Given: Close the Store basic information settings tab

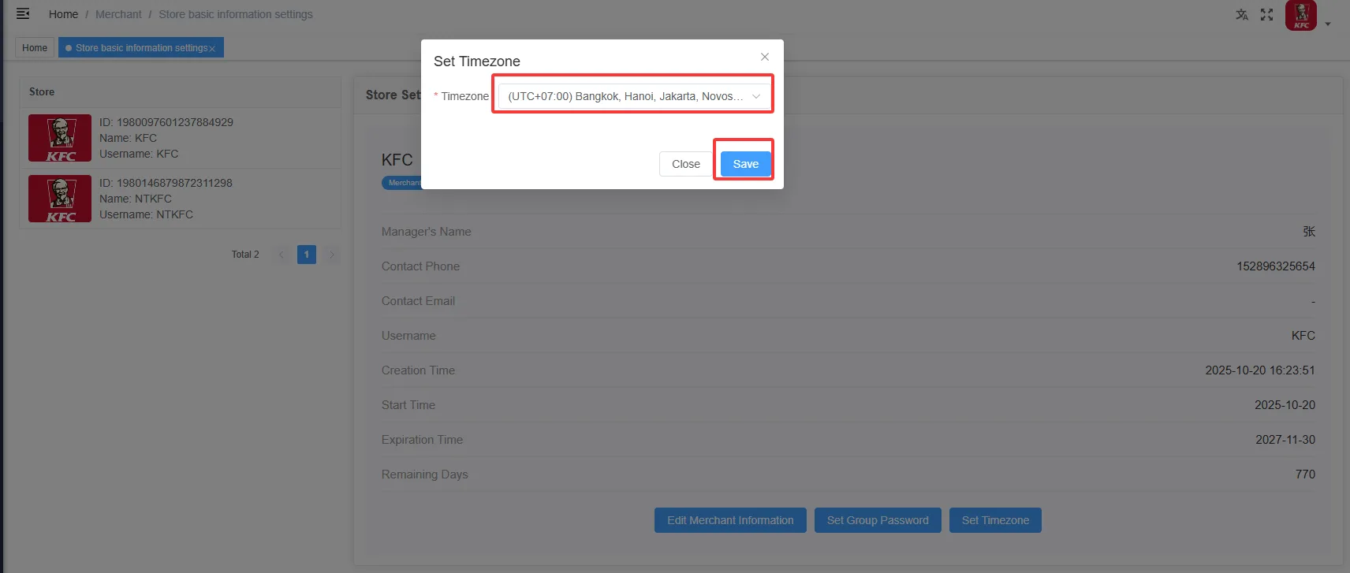Looking at the screenshot, I should coord(212,49).
